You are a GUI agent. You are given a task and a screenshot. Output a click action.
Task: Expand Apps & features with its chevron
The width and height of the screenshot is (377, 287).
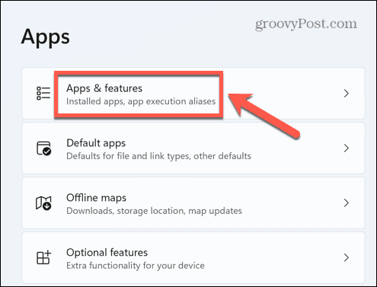(347, 94)
